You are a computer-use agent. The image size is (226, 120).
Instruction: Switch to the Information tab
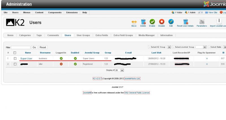[166, 35]
